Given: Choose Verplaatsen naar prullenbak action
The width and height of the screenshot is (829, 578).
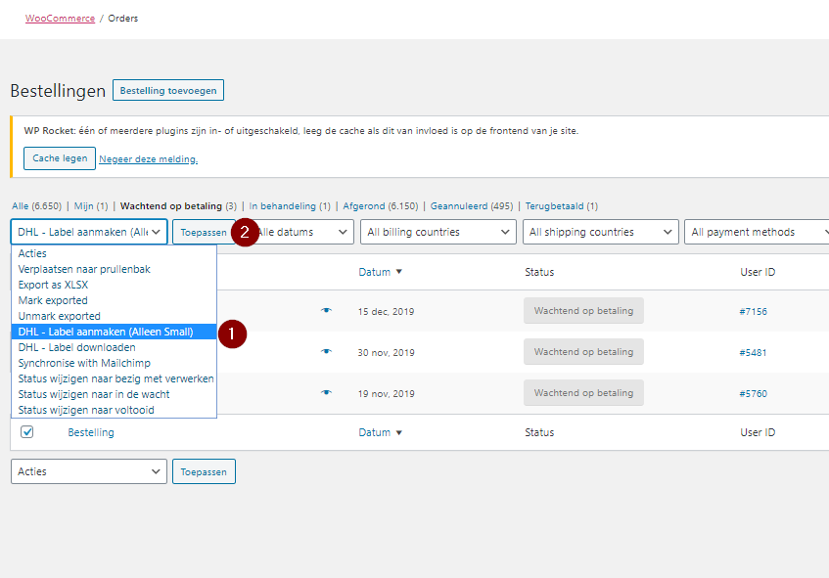Looking at the screenshot, I should click(x=84, y=269).
